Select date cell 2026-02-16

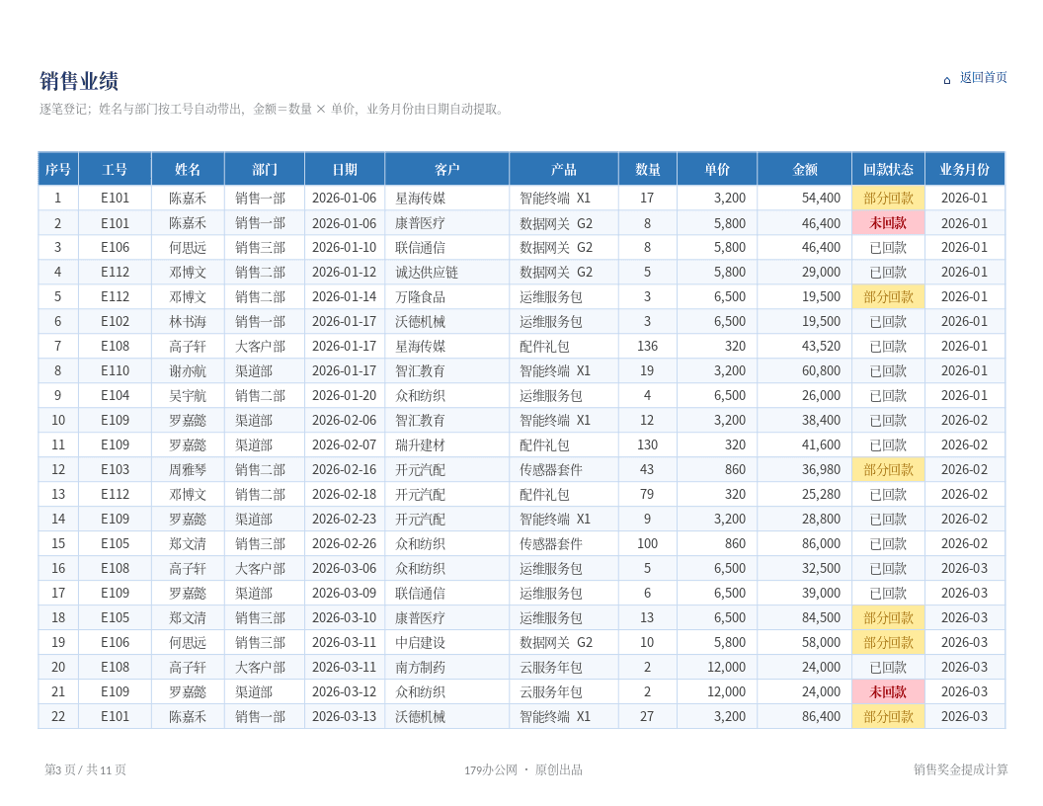345,469
